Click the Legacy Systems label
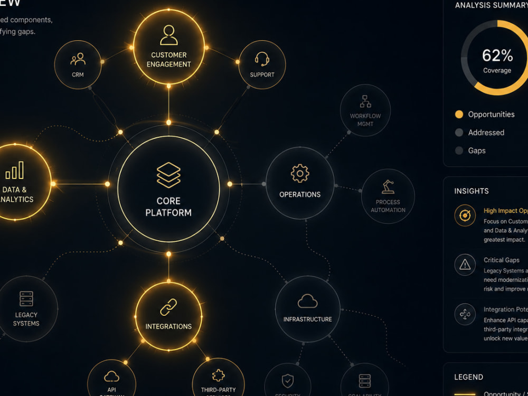528x396 pixels. (26, 319)
